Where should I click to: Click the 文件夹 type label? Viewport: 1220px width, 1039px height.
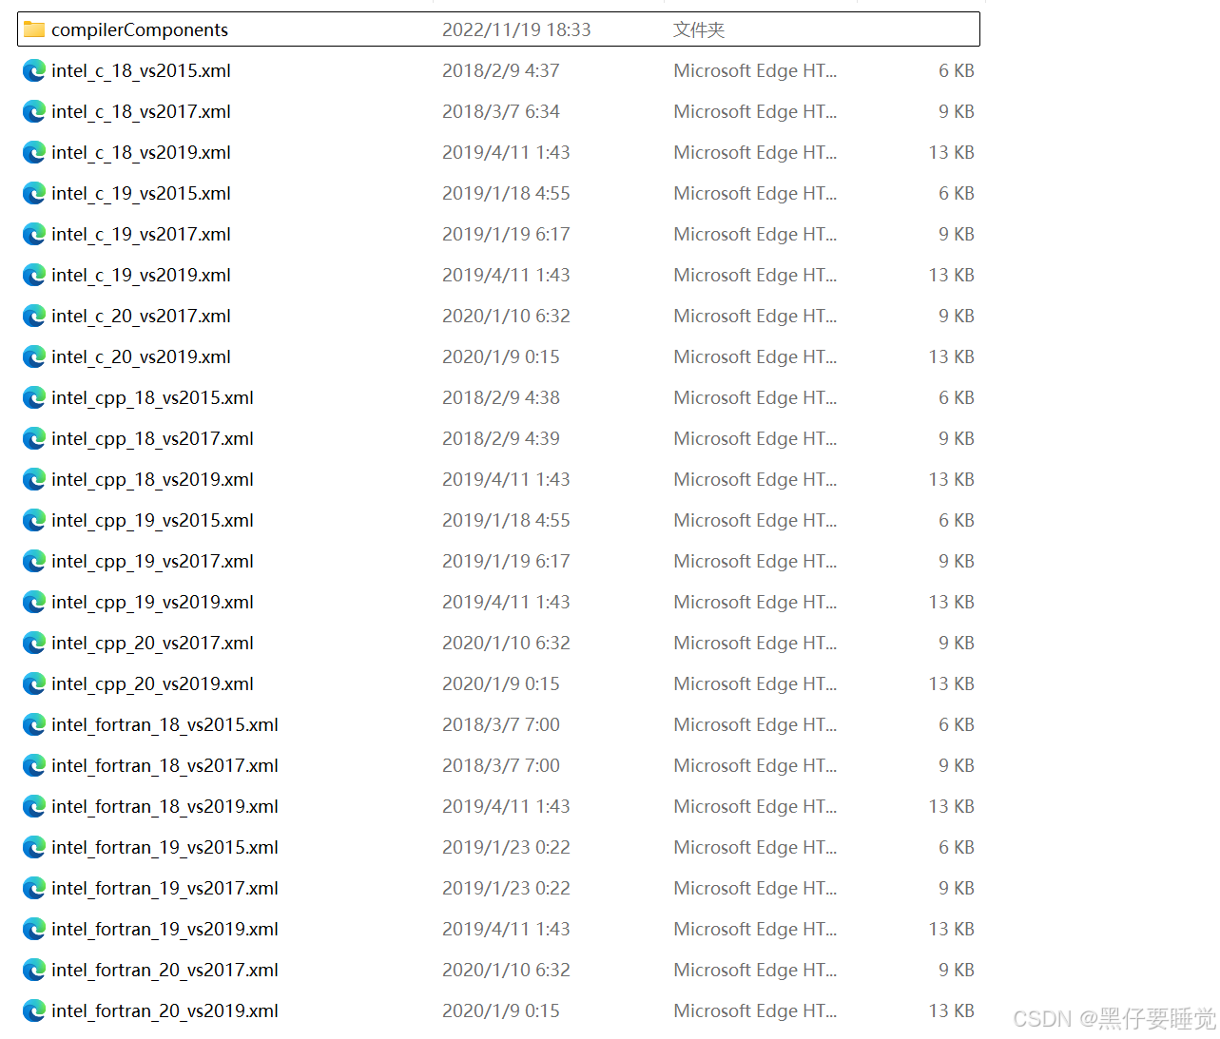tap(699, 29)
